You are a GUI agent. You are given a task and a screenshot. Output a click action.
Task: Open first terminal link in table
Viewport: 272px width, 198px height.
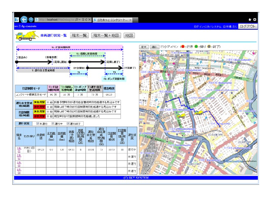click(19, 151)
